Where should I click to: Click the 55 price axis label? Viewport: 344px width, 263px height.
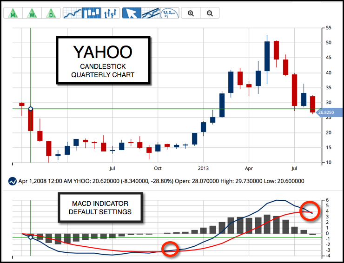coord(329,28)
